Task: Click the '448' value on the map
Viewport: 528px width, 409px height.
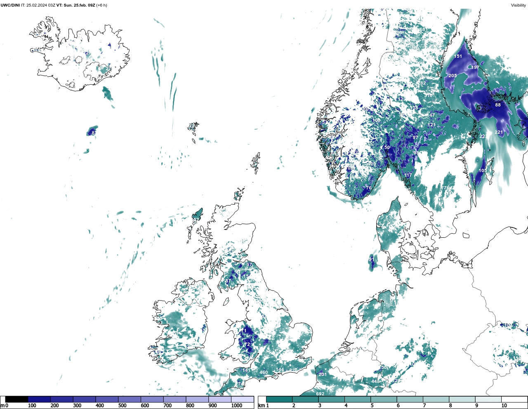Action: [375, 381]
